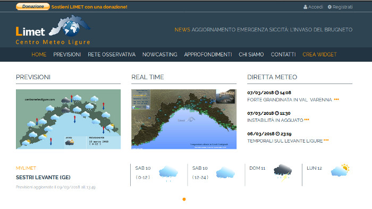Open the news headline about Brugneto
The width and height of the screenshot is (372, 209).
272,30
